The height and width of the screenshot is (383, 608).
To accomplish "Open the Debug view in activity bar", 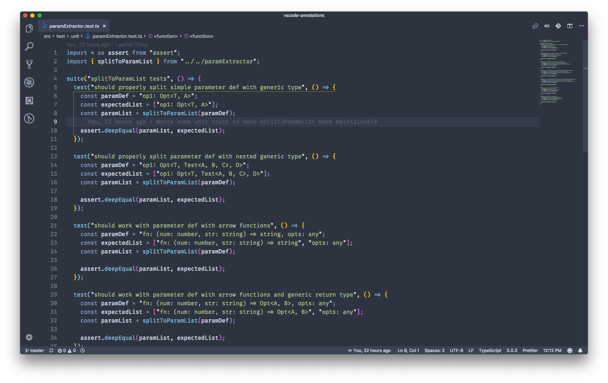I will [29, 82].
